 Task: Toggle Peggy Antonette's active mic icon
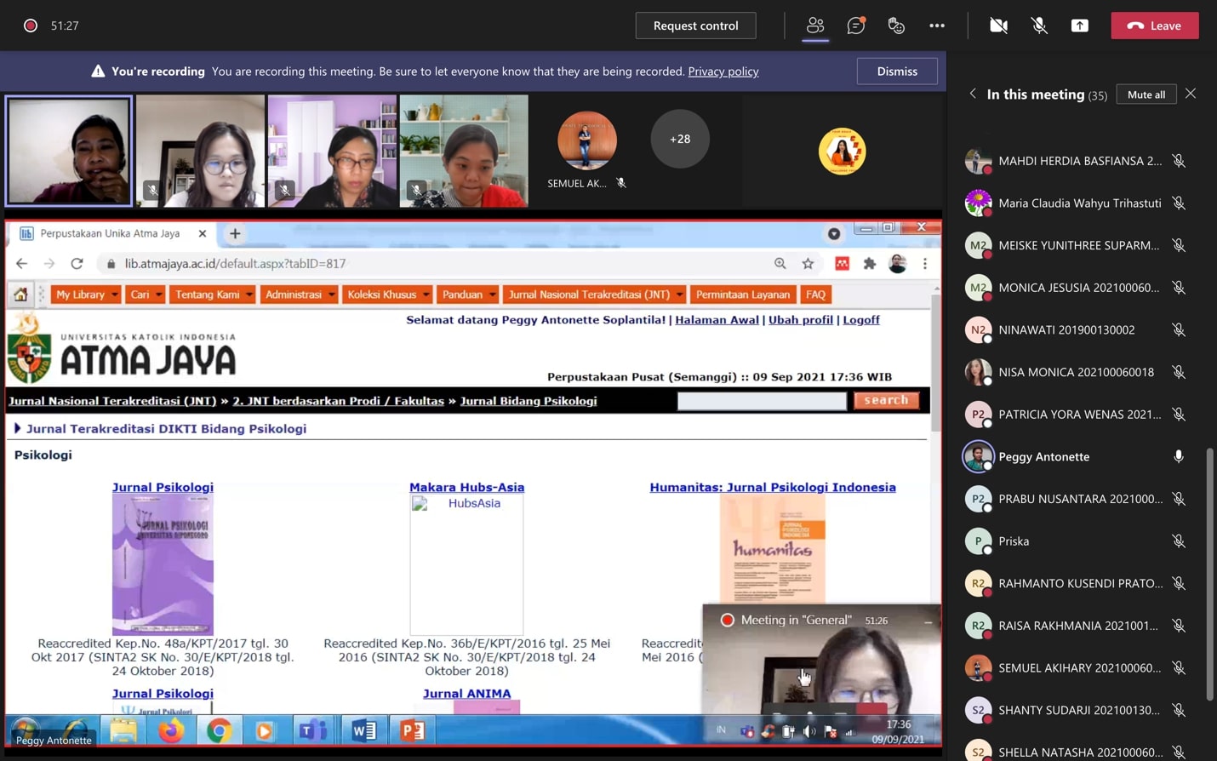point(1179,456)
